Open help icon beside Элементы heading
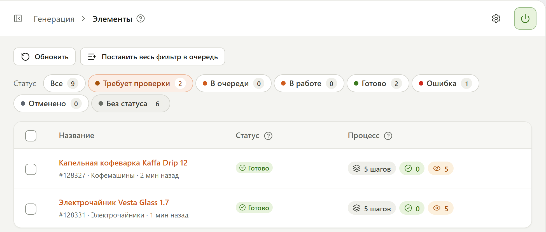 (141, 19)
